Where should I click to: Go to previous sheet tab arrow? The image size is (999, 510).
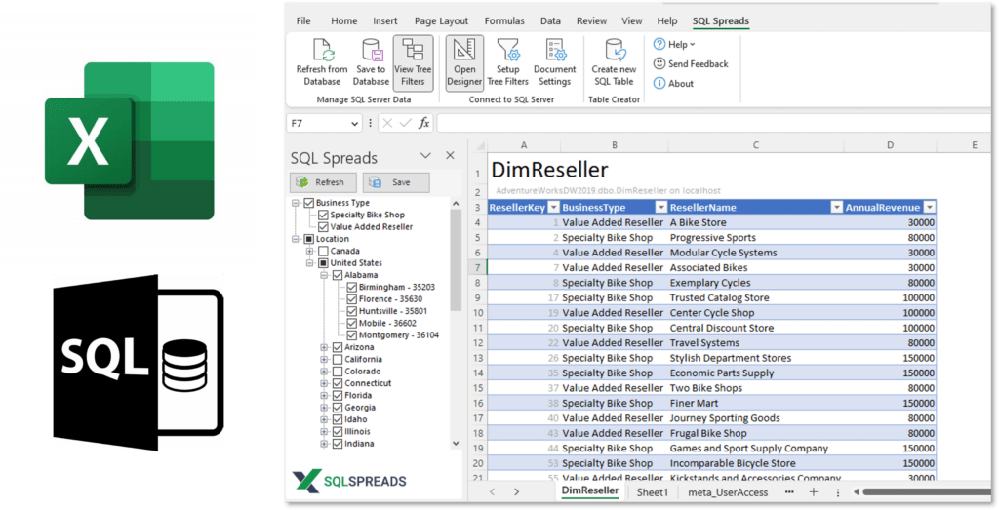point(492,492)
